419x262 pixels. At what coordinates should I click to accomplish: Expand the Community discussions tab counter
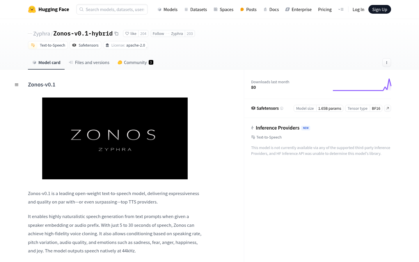[151, 62]
